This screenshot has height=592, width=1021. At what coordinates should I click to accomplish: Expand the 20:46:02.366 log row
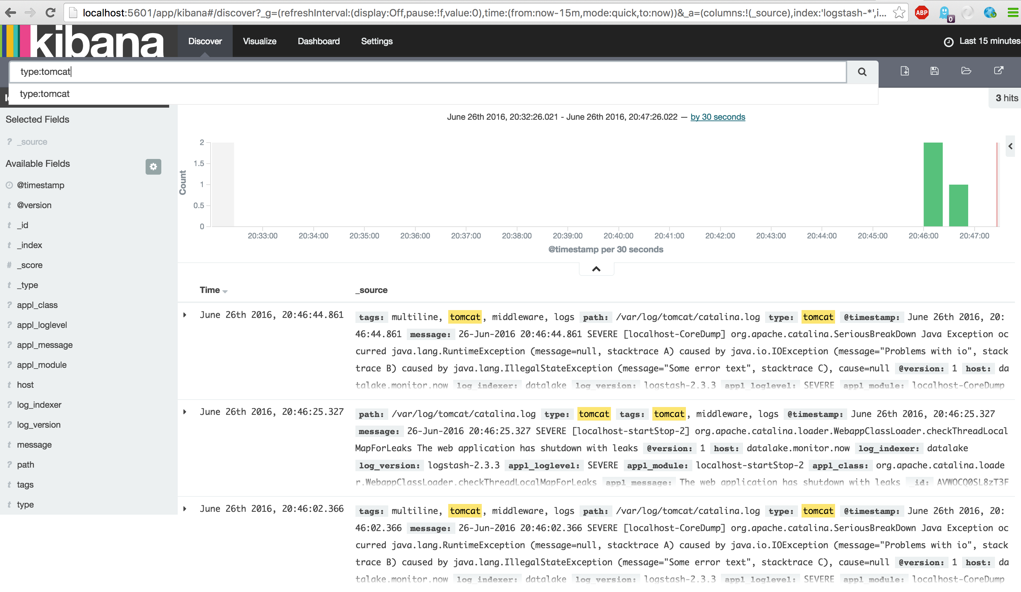(x=185, y=509)
